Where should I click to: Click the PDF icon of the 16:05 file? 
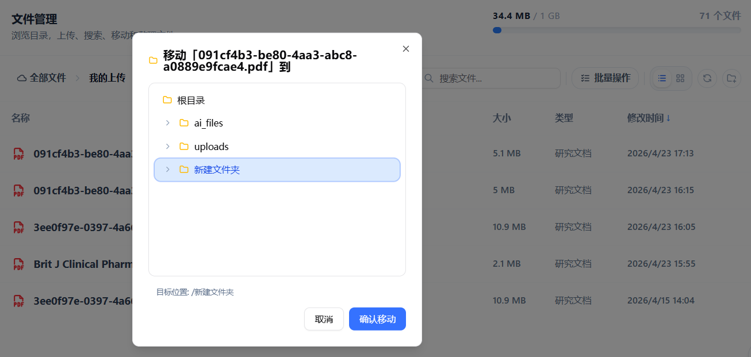point(19,227)
